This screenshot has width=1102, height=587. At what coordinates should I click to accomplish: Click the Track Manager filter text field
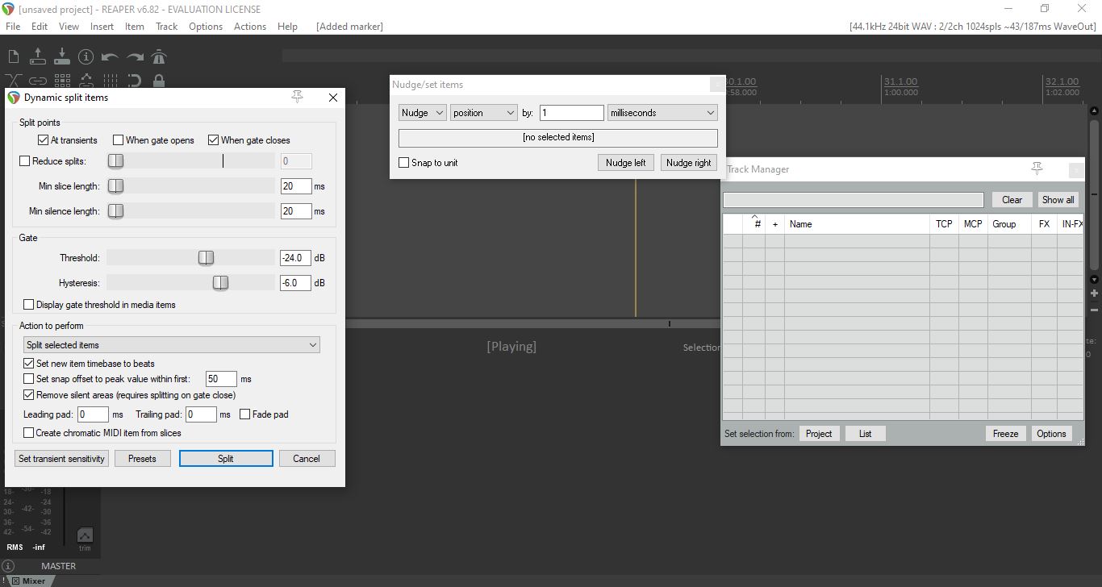coord(854,200)
